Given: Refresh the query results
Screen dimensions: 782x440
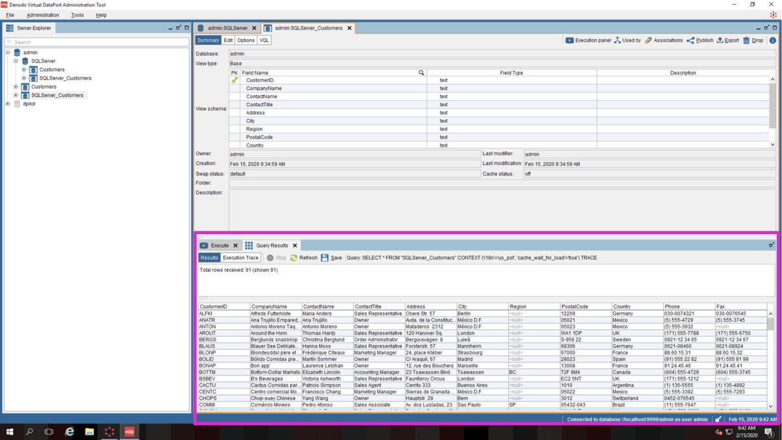Looking at the screenshot, I should coord(304,258).
